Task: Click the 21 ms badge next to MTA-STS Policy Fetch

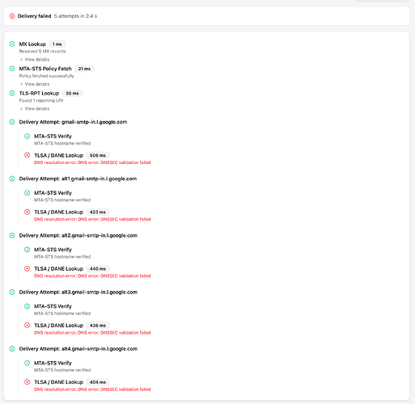Action: (84, 69)
